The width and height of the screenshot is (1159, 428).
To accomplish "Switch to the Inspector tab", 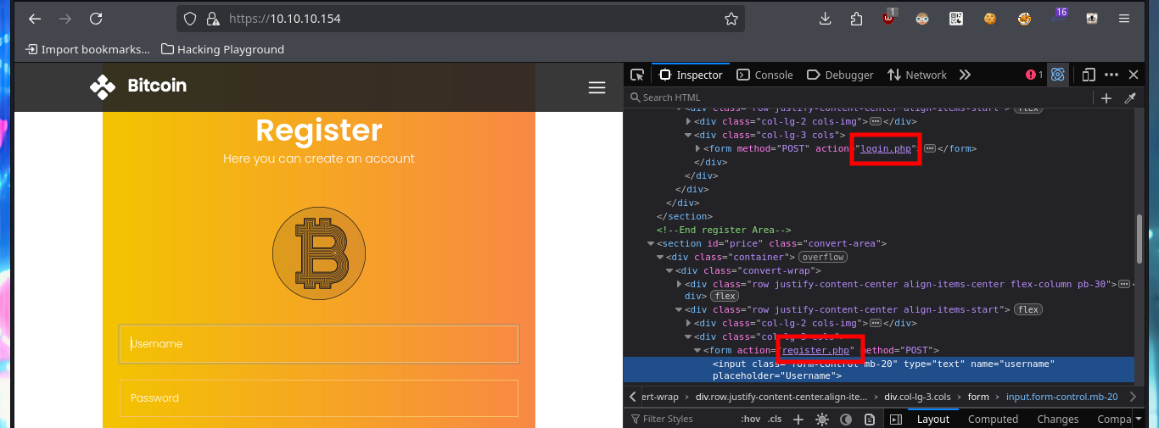I will (691, 75).
